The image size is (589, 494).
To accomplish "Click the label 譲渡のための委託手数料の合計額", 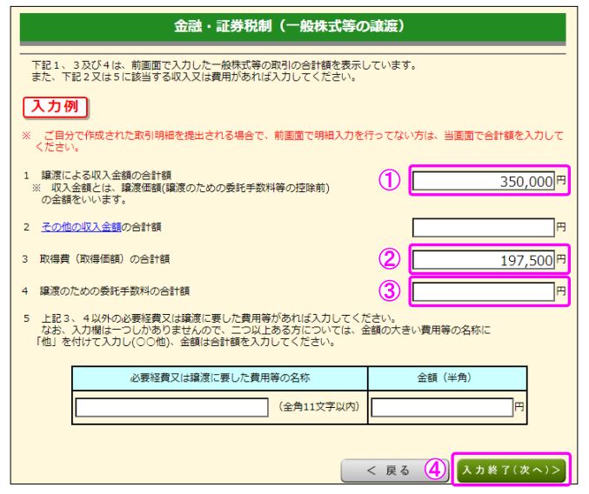I will (115, 290).
